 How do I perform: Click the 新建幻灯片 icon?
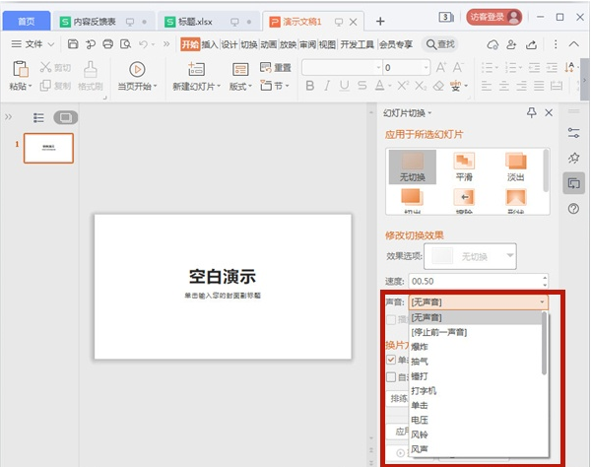[x=196, y=68]
